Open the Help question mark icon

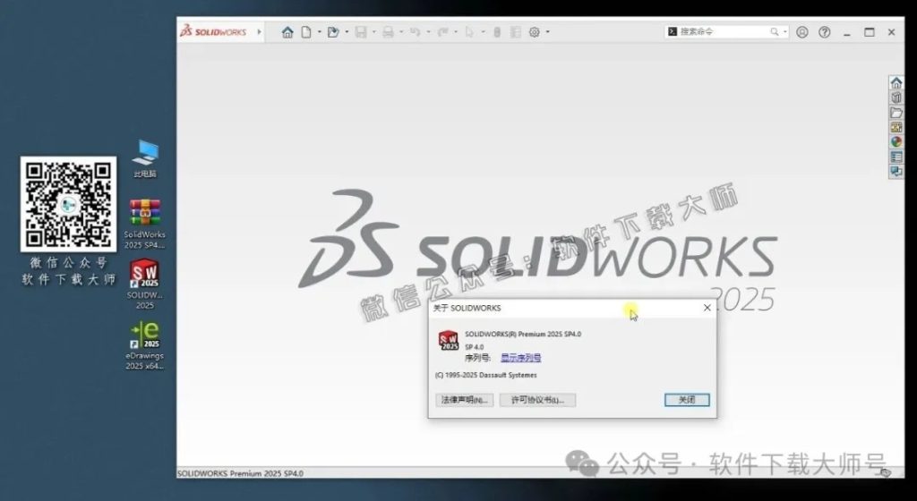click(x=825, y=32)
